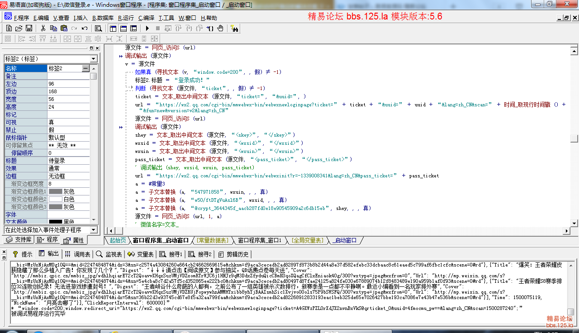Switch to the 支持库 panel tab
The height and width of the screenshot is (333, 579).
tap(19, 240)
